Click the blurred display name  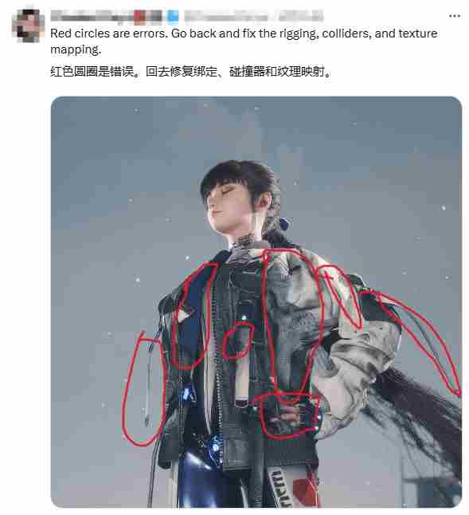[x=107, y=16]
